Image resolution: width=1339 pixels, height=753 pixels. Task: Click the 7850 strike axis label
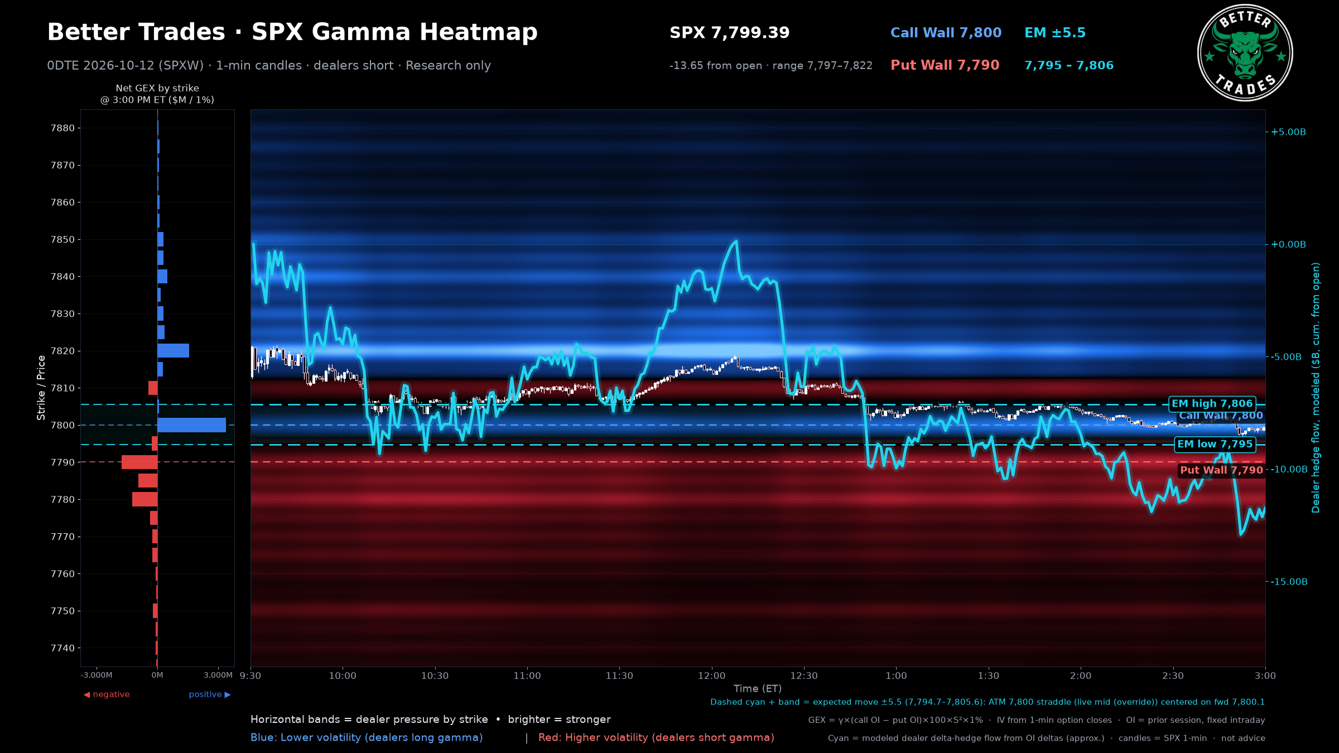(x=62, y=239)
